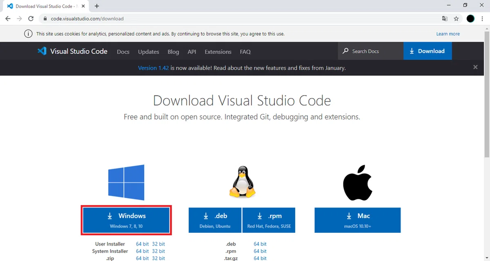Click the page vertical scrollbar thumb
Image resolution: width=490 pixels, height=261 pixels.
tap(487, 94)
